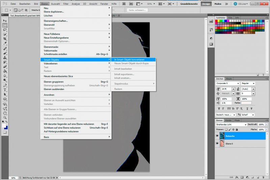270x180 pixels.
Task: Hide the Retusche layer with eye icon
Action: click(x=217, y=136)
